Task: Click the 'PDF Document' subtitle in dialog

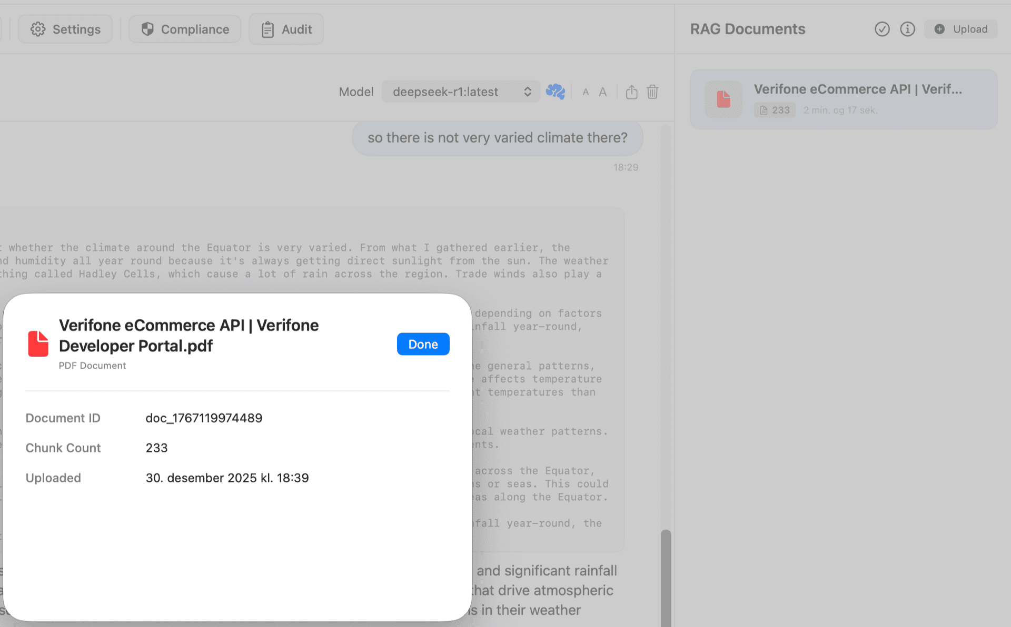Action: click(x=92, y=366)
